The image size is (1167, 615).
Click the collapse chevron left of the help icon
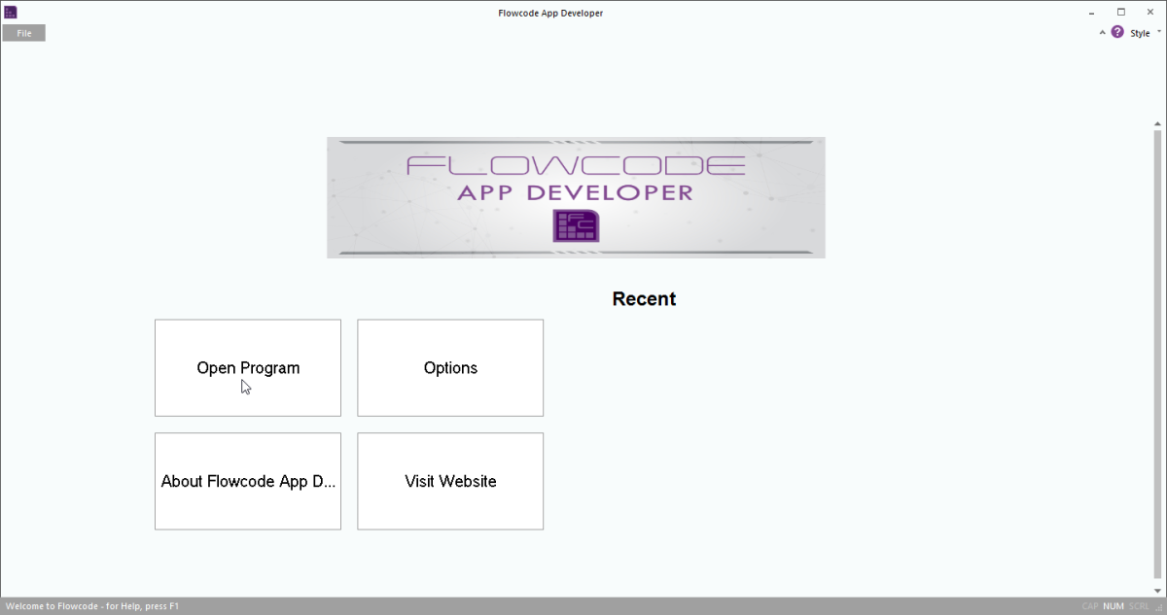1102,32
